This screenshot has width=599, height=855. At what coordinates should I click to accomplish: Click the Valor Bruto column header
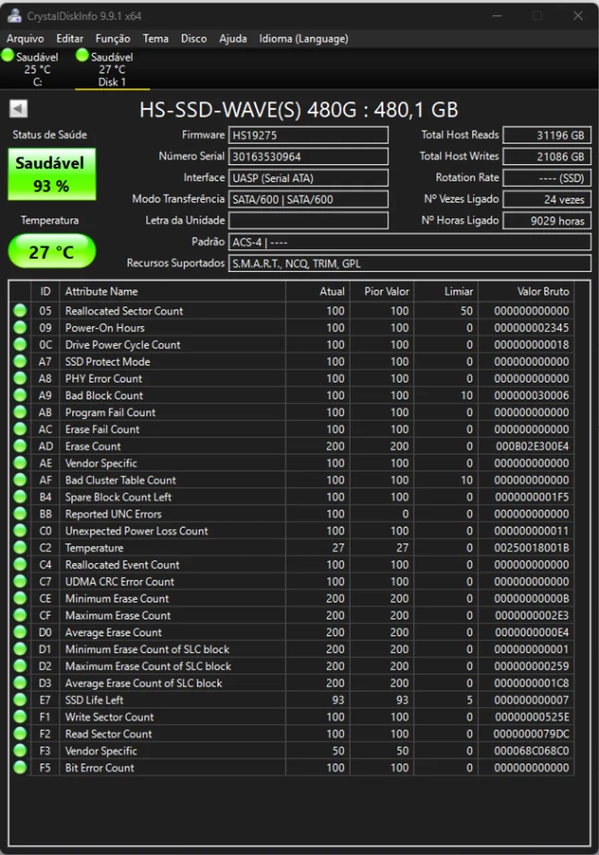pos(527,291)
